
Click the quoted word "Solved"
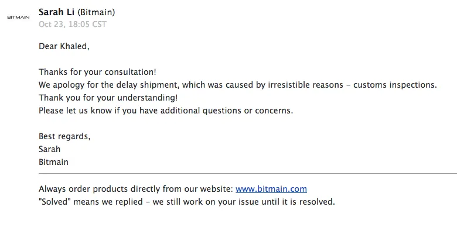coord(54,202)
